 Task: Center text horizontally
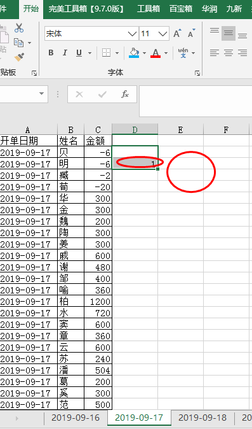(229, 53)
